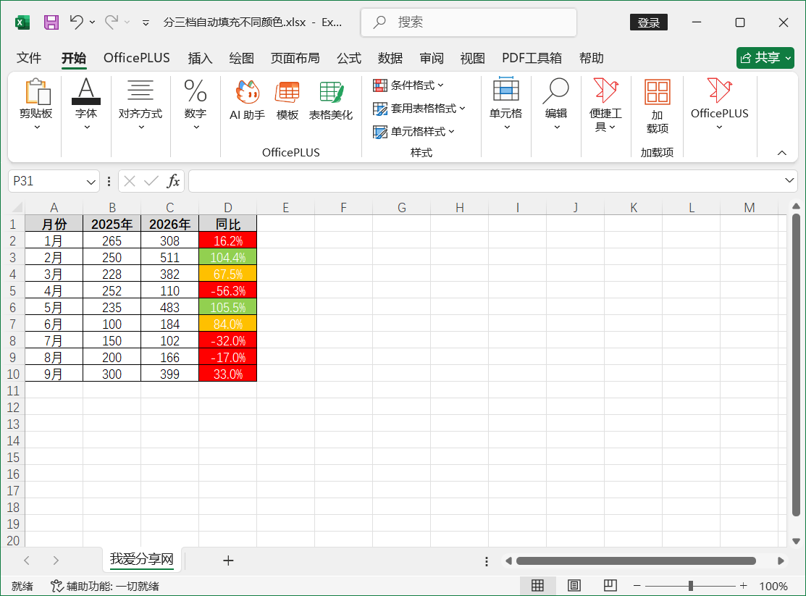
Task: Open 便捷工具 quick tools
Action: click(x=605, y=104)
